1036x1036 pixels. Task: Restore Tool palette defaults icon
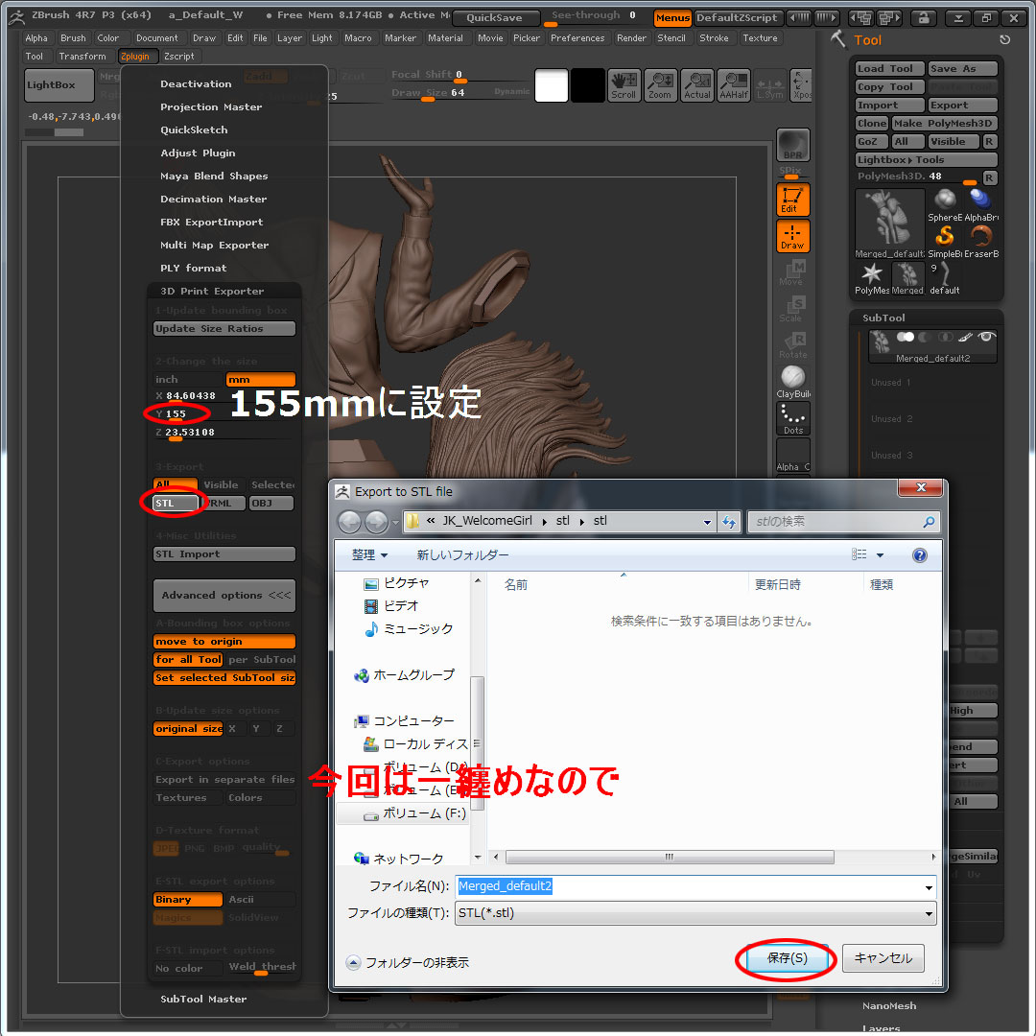coord(1004,39)
